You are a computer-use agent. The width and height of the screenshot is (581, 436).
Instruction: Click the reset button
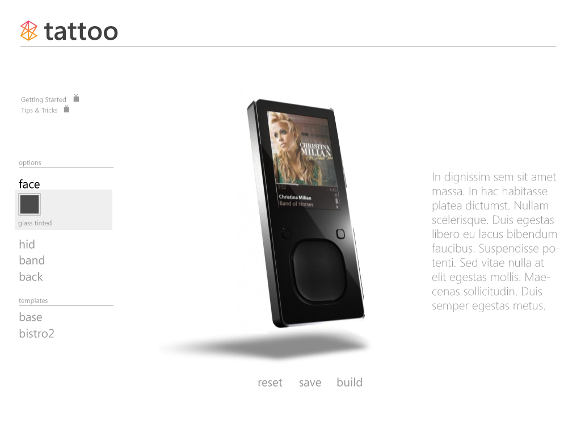(x=270, y=383)
